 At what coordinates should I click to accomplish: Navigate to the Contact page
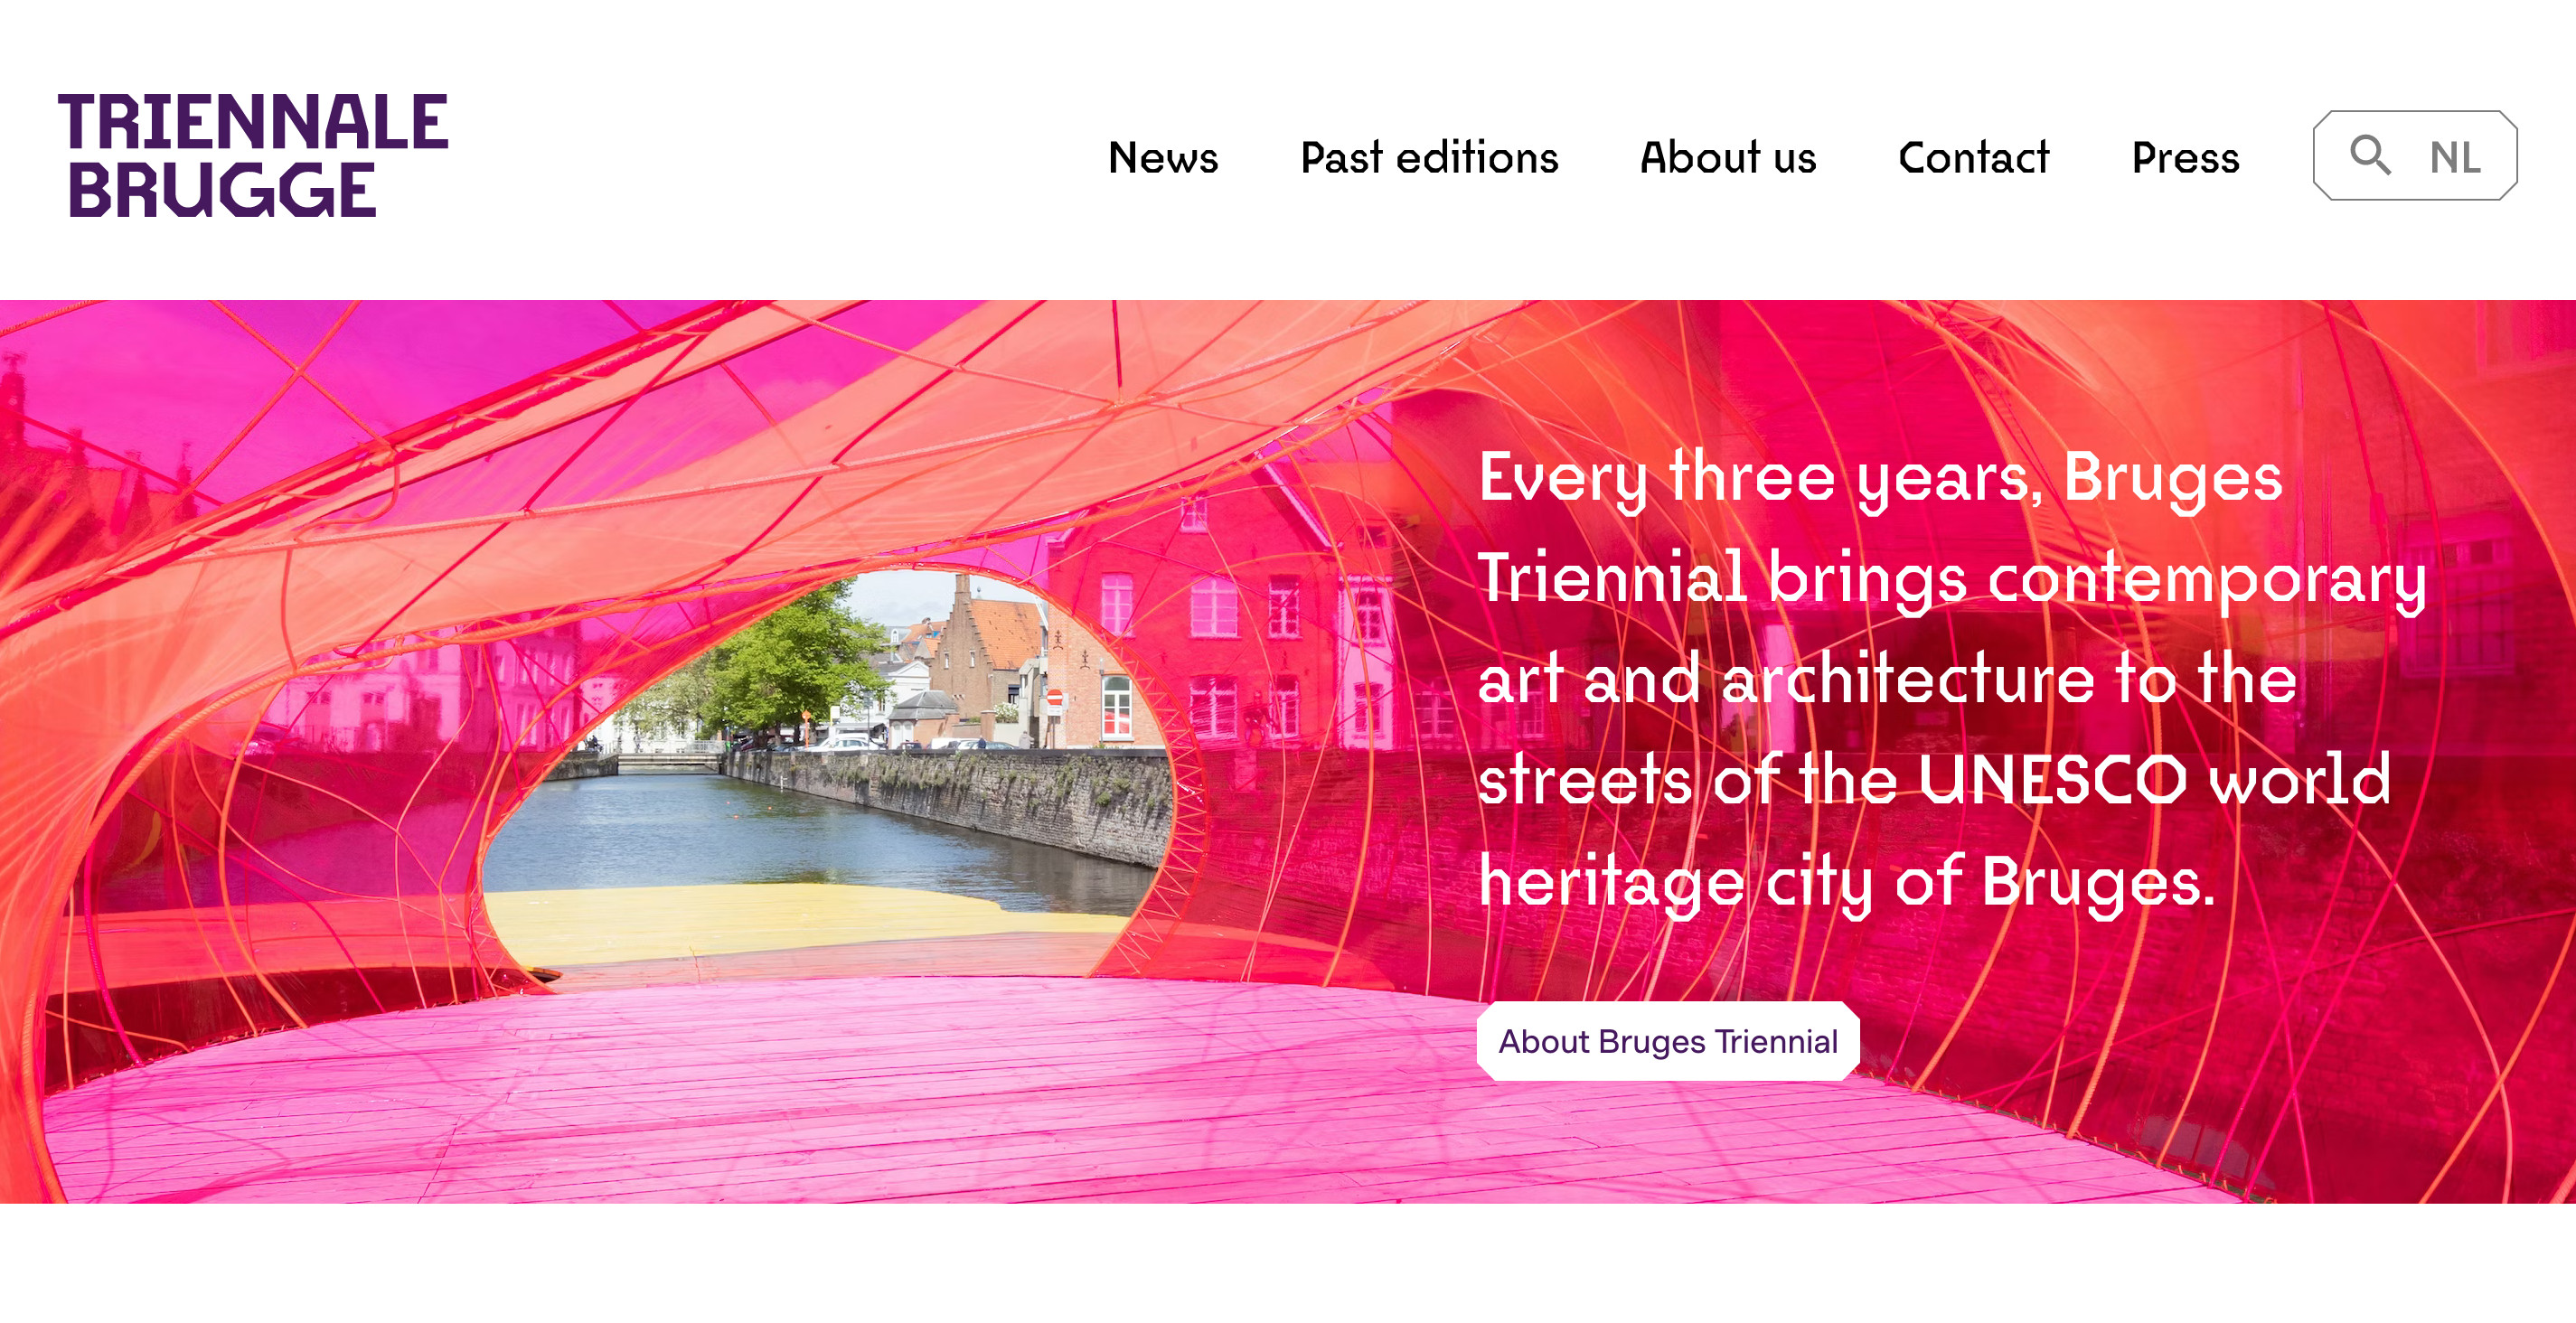coord(1973,158)
